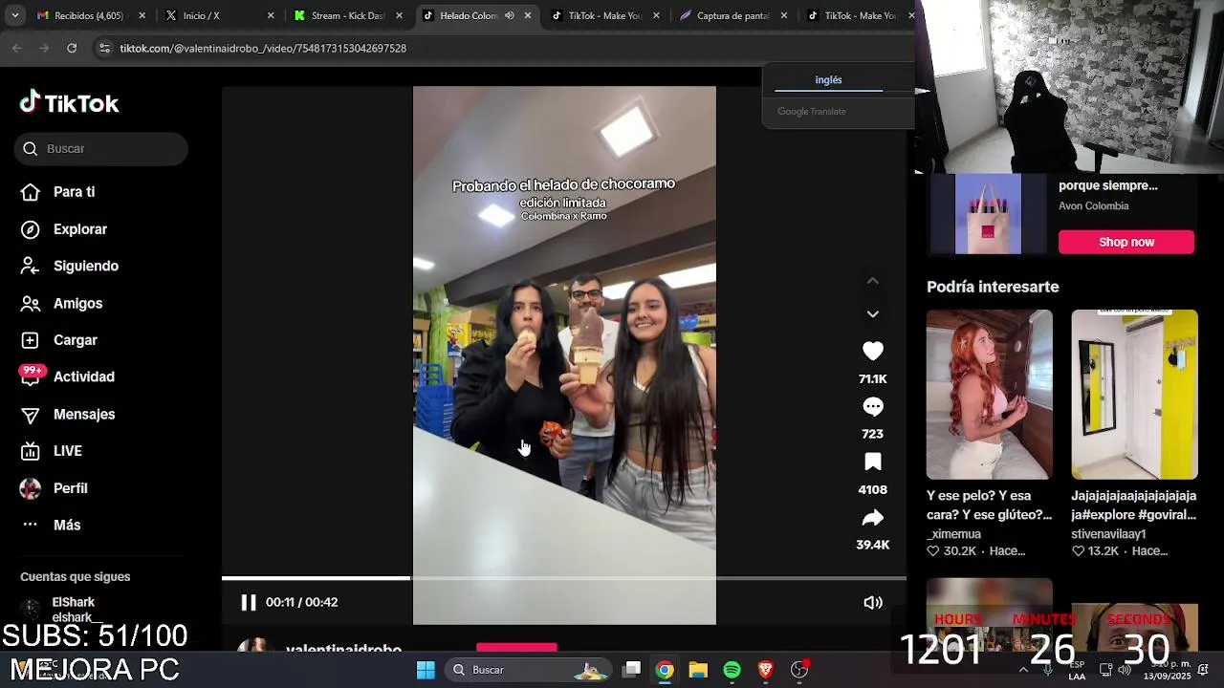Open the Avon Colombia ad thumbnail
1224x688 pixels.
pos(989,214)
